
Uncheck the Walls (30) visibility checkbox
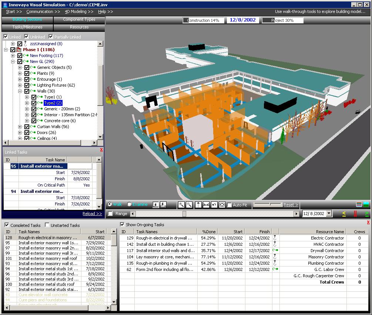click(x=27, y=91)
